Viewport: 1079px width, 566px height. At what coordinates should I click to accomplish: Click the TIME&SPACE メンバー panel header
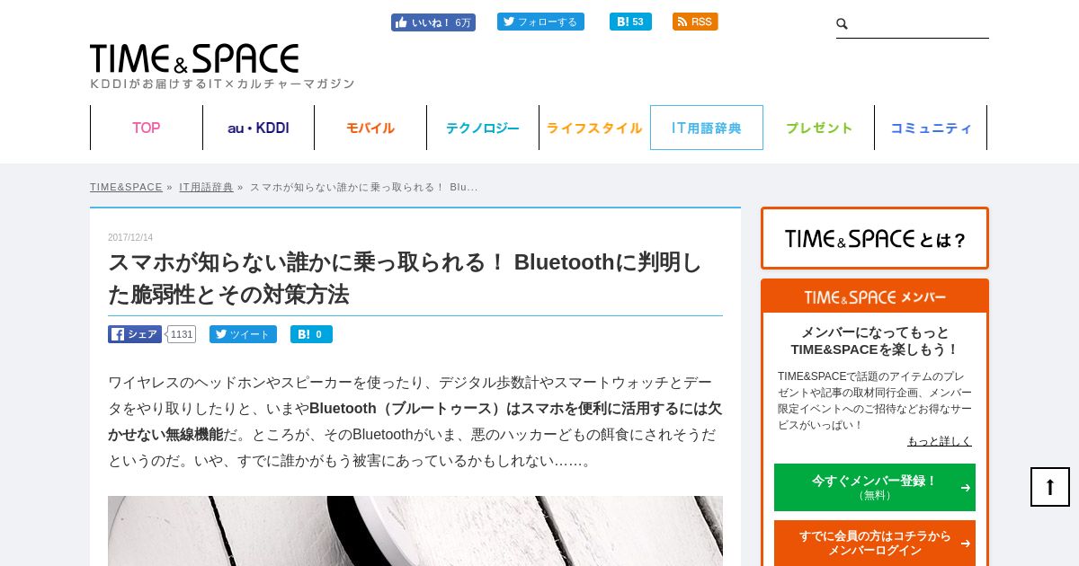[875, 296]
